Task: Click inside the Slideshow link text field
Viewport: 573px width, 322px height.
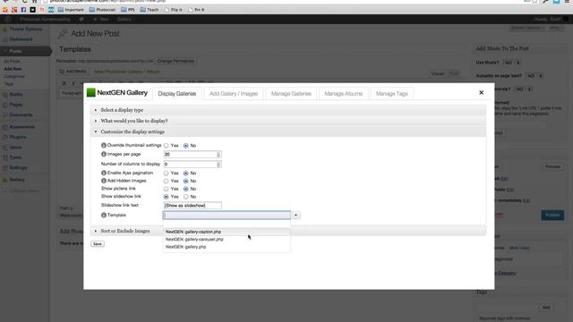Action: click(x=192, y=206)
